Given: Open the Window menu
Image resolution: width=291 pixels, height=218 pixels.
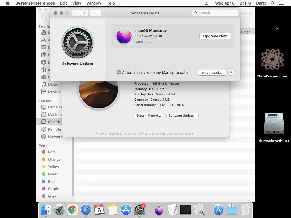Looking at the screenshot, I should (94, 3).
